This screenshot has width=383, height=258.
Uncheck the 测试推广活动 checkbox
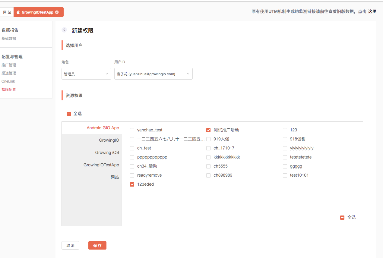[x=208, y=130]
